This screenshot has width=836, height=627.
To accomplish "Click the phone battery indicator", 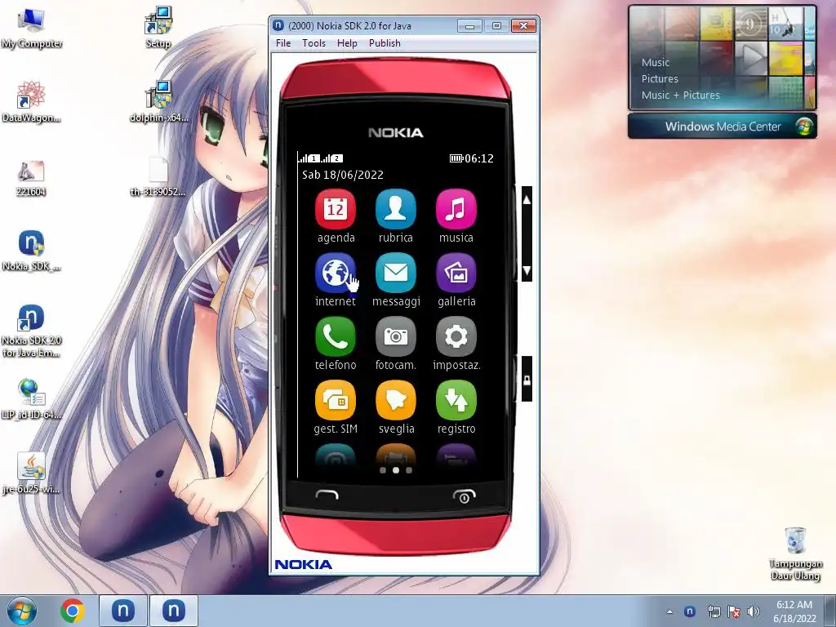I will pos(456,158).
